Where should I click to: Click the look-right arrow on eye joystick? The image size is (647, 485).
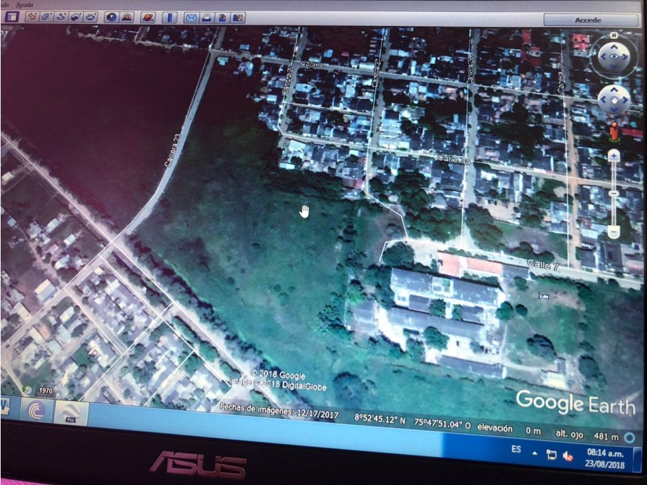point(625,57)
